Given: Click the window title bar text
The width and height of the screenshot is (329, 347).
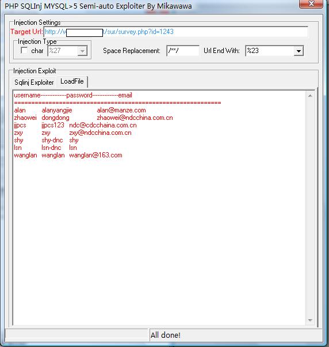Looking at the screenshot, I should point(98,6).
